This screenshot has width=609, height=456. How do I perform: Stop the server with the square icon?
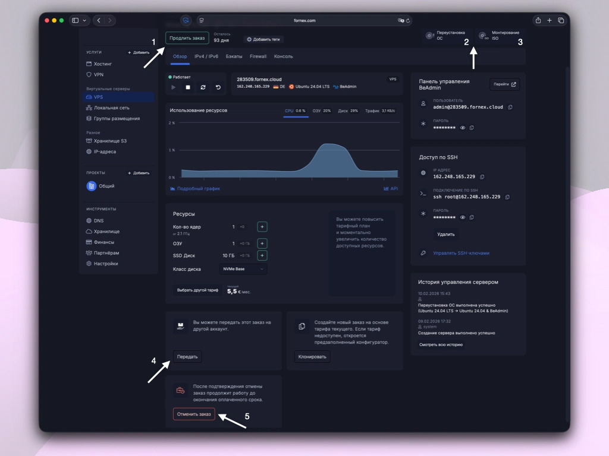(x=188, y=87)
